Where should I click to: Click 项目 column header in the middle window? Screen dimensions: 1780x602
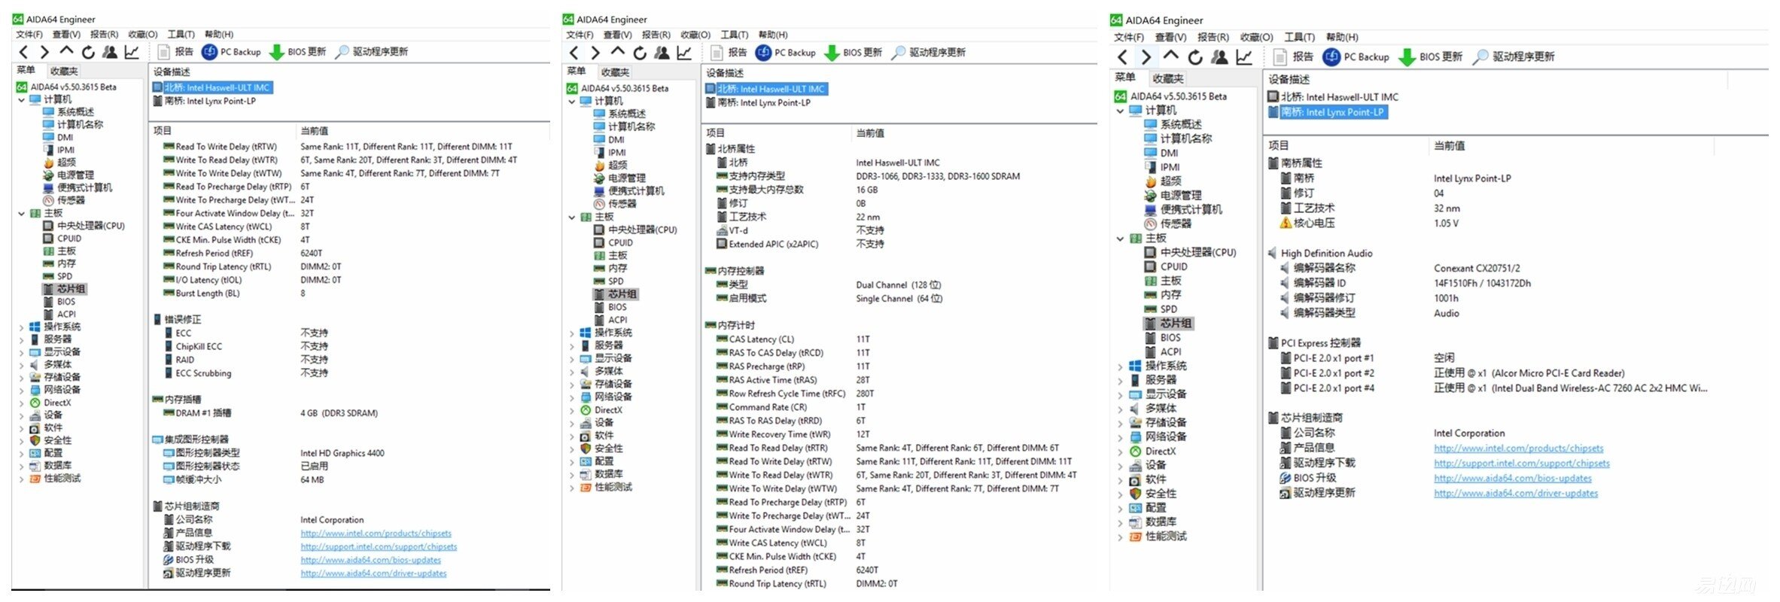[x=714, y=133]
